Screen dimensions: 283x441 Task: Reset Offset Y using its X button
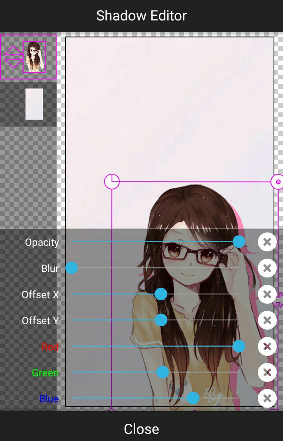point(267,320)
